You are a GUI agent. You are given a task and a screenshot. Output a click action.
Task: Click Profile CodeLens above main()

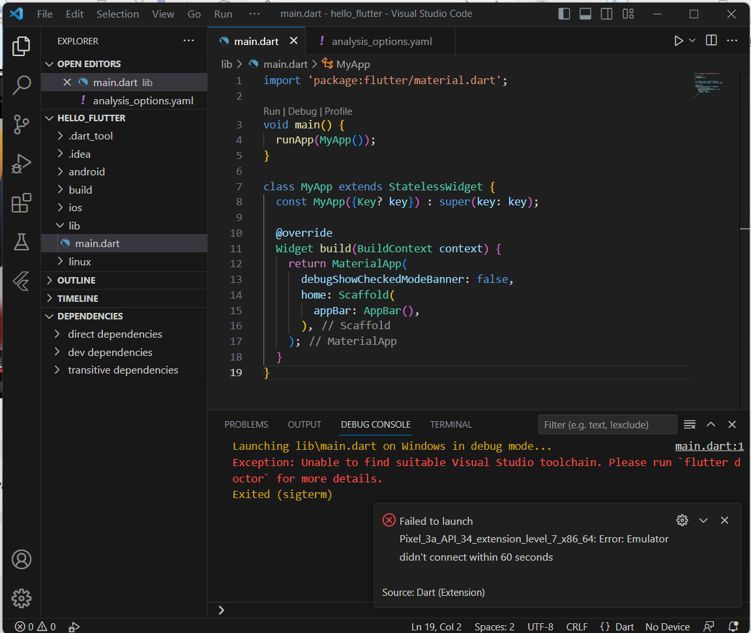(x=338, y=111)
